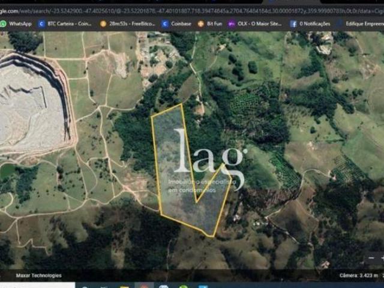The image size is (384, 288).
Task: Open the Bit Fun bookmark
Action: (x=209, y=23)
